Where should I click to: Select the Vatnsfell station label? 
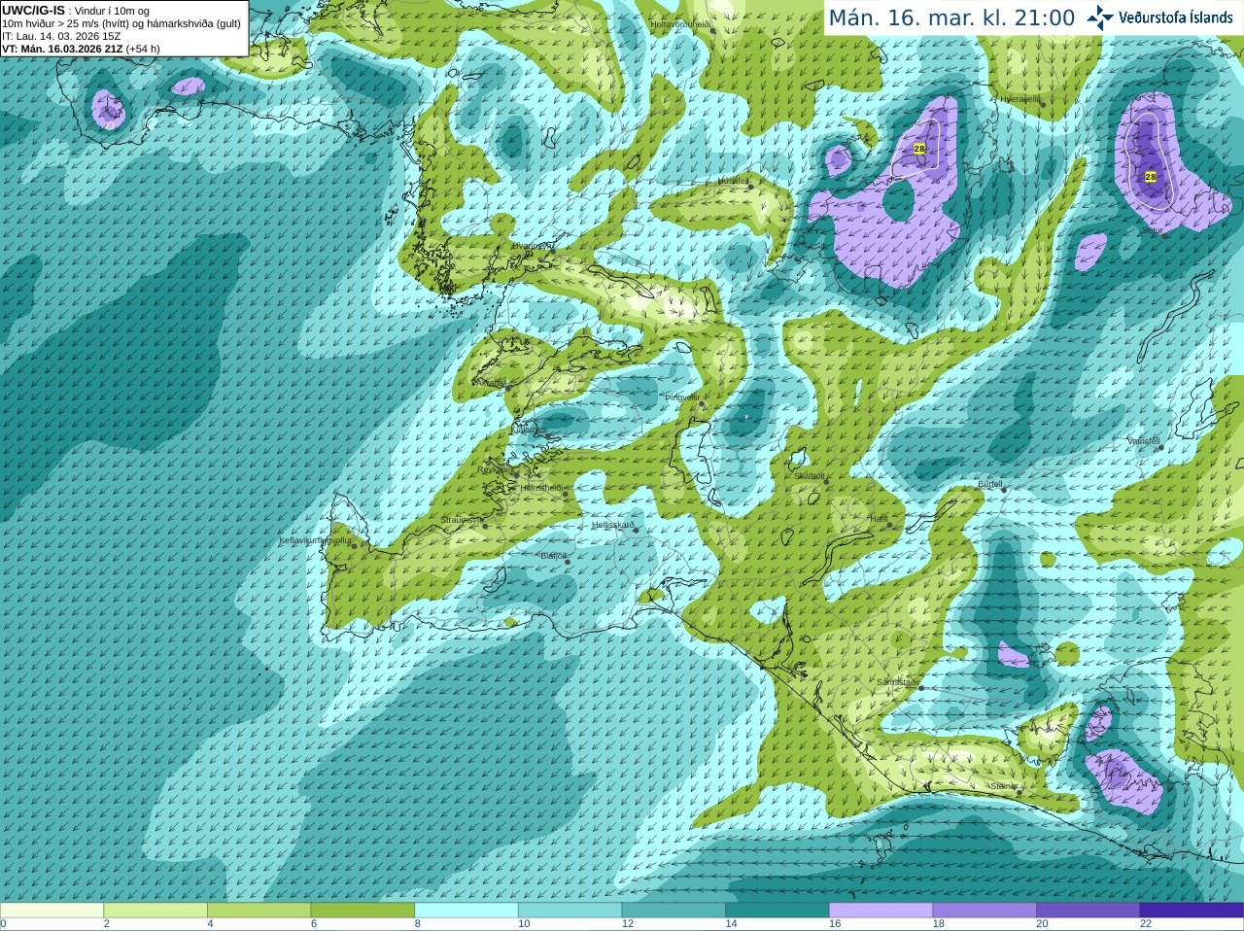[x=1144, y=440]
